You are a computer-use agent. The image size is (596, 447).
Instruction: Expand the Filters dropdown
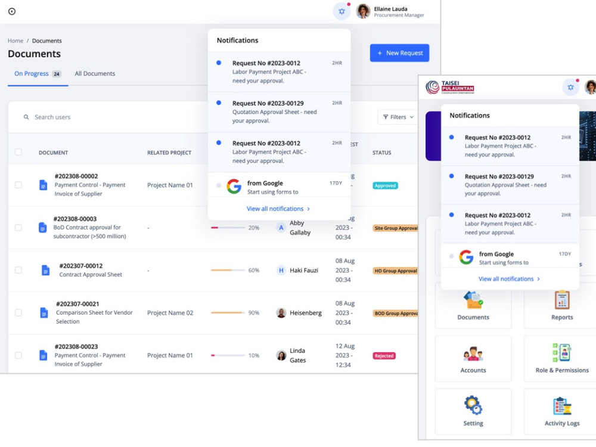pos(398,117)
